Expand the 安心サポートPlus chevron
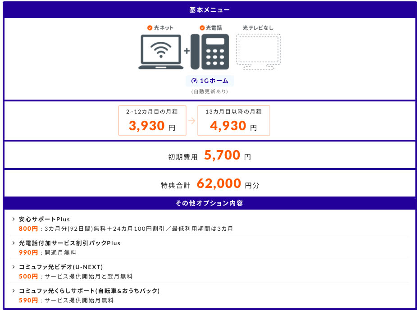Screen dimensions: 419x311 14,219
